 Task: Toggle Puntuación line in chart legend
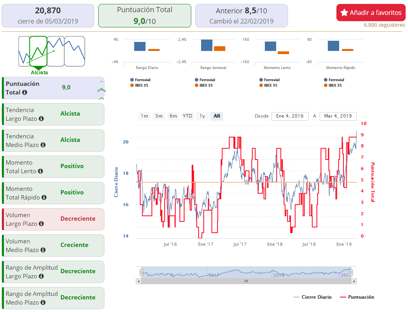(x=357, y=297)
